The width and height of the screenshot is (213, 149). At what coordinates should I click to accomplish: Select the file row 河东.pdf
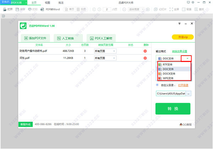click(x=85, y=58)
